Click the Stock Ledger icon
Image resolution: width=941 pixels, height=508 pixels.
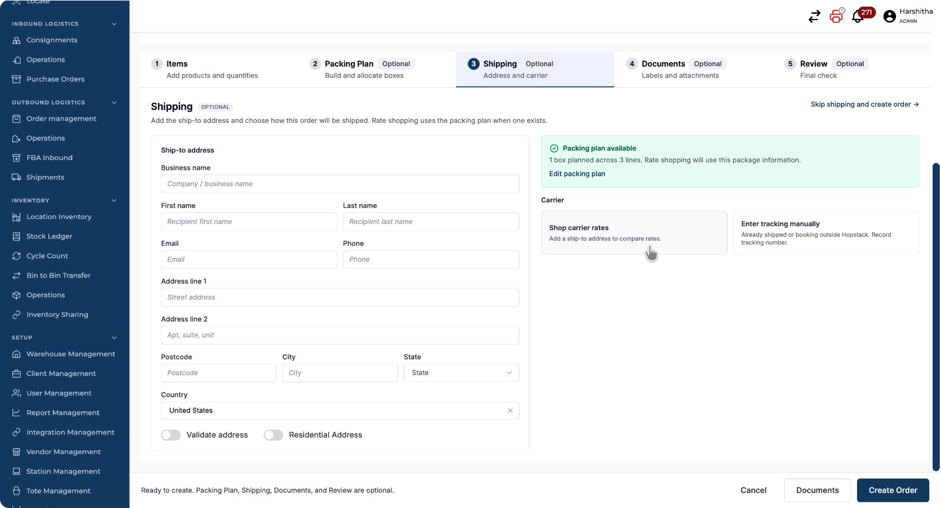(17, 236)
